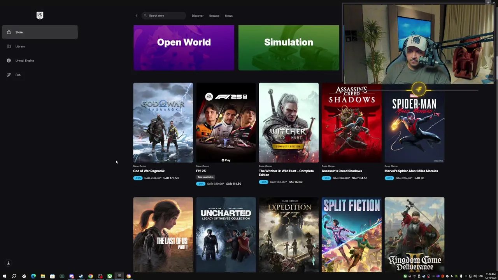
Task: Click the Search store field
Action: coord(163,16)
